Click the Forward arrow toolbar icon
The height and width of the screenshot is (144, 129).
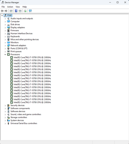[x=6, y=11]
